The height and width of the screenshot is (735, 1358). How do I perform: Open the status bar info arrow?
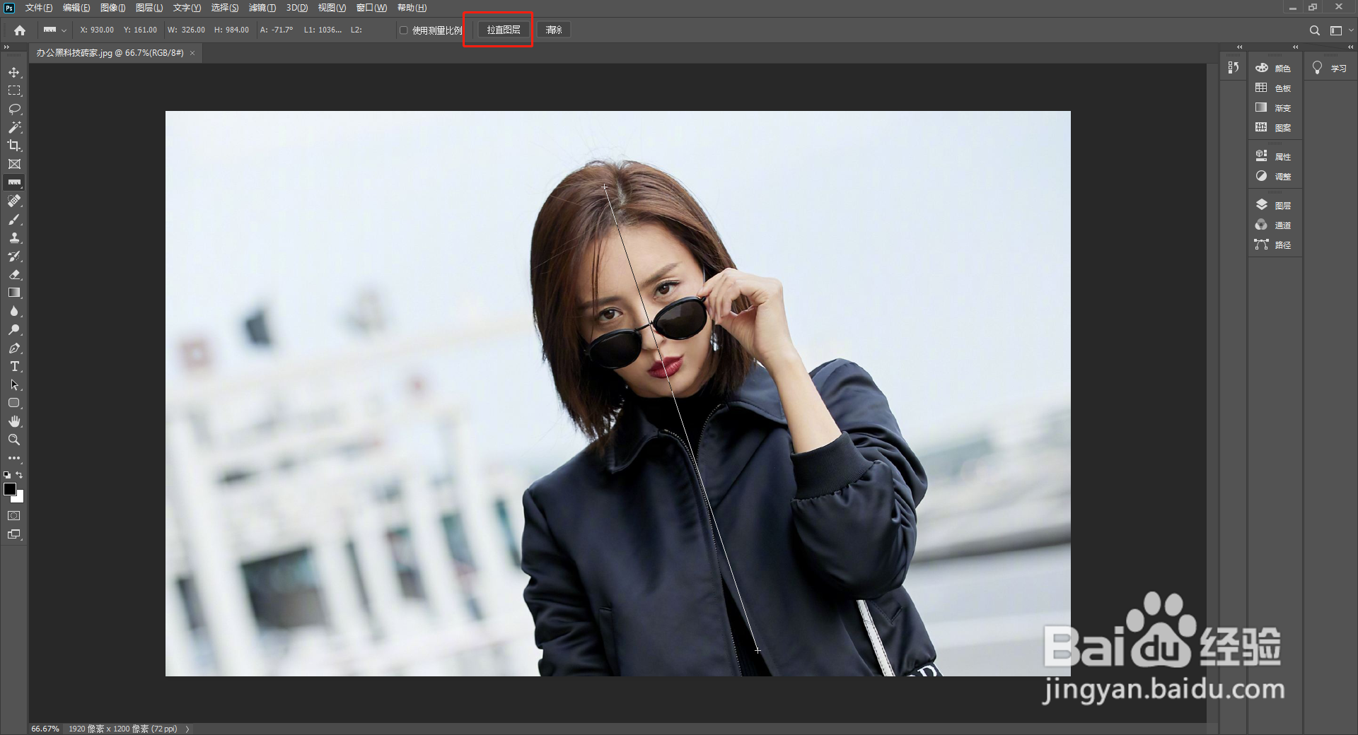click(187, 729)
